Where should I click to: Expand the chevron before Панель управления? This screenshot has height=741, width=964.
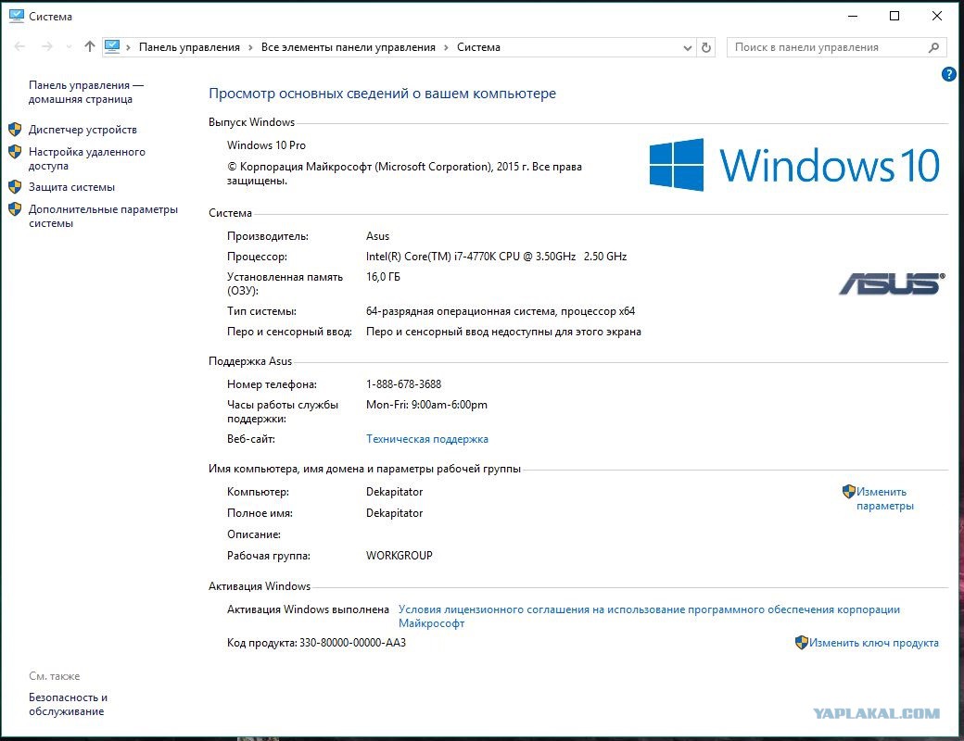pos(129,47)
